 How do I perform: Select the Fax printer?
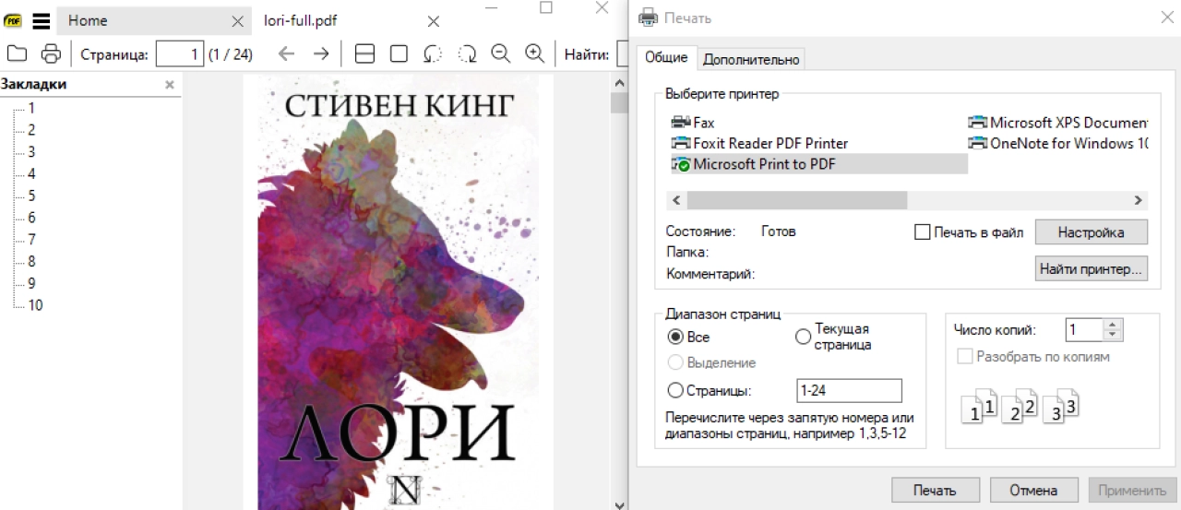[693, 122]
